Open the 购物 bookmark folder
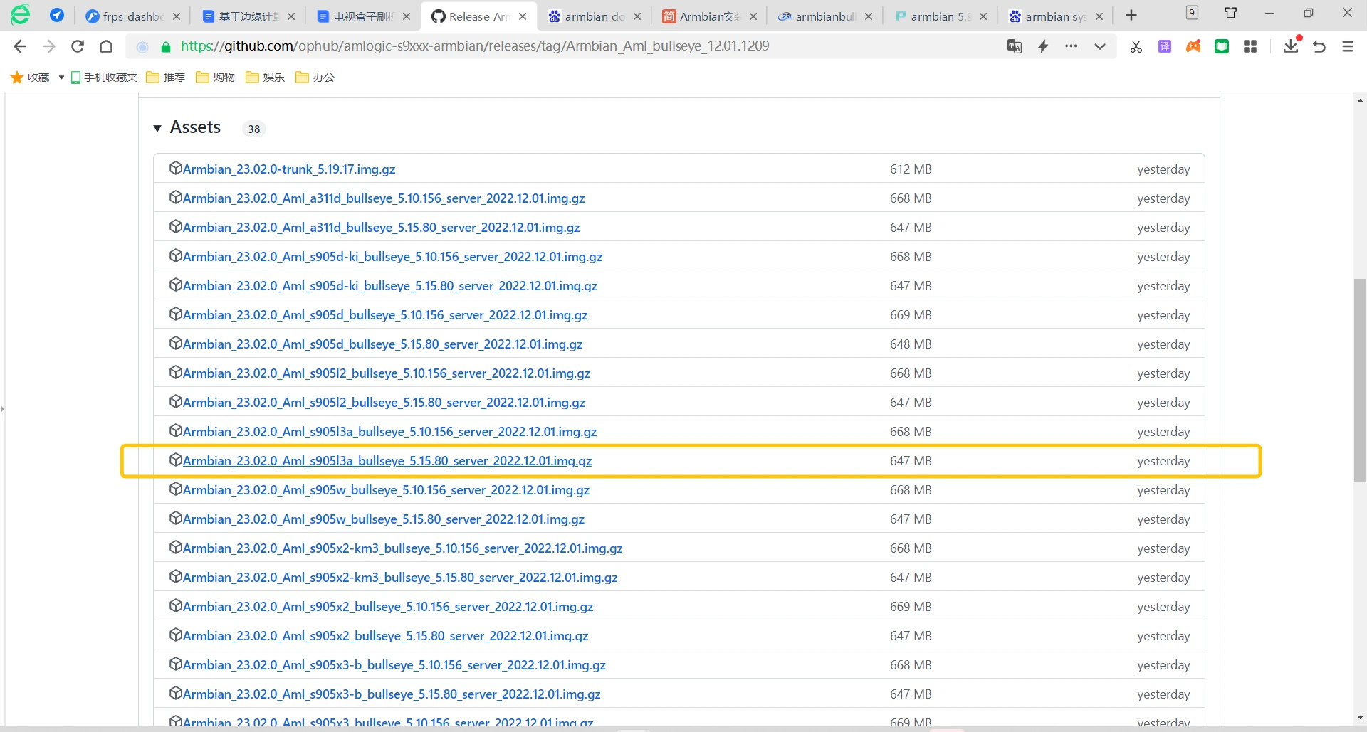 215,77
